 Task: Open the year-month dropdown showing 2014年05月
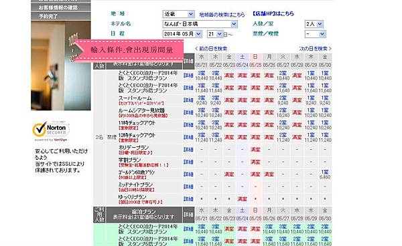pyautogui.click(x=182, y=34)
